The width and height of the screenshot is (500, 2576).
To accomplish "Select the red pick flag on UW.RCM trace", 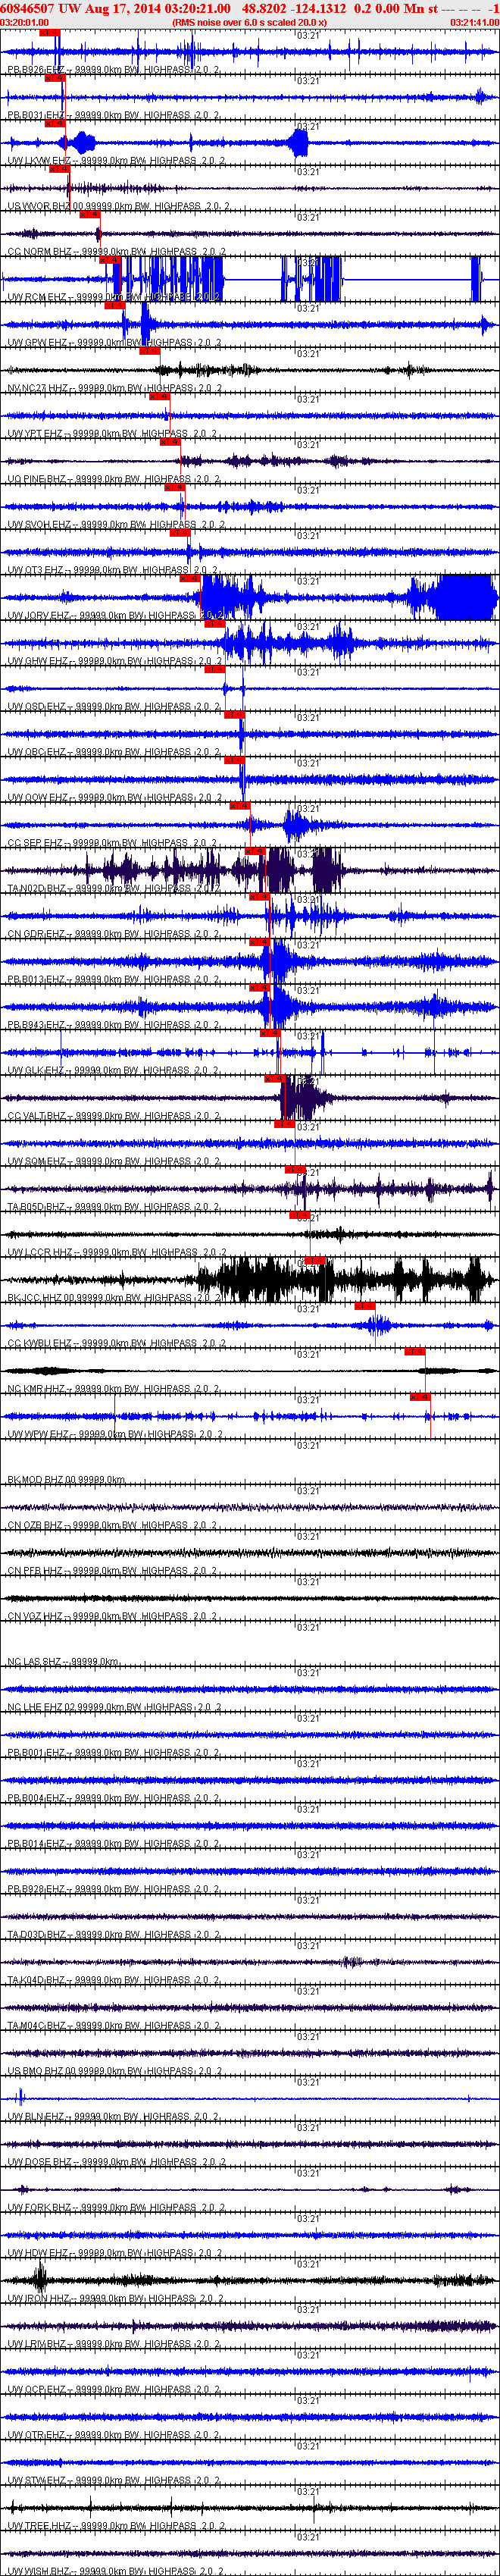I will pos(110,260).
